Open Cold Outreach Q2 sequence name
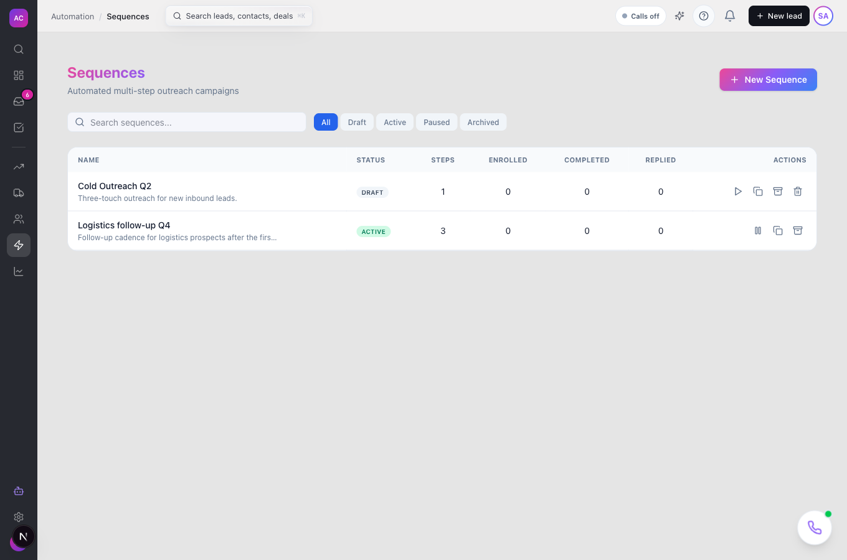 (115, 186)
